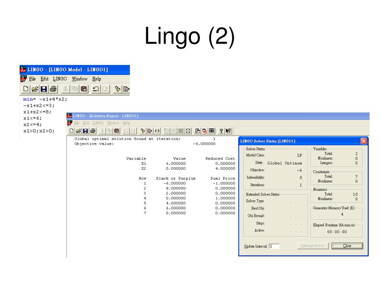This screenshot has width=380, height=285.
Task: Click Send to Back windows icon
Action: pyautogui.click(x=197, y=131)
